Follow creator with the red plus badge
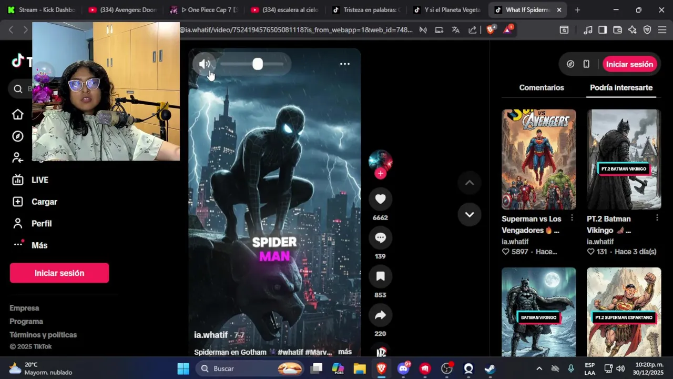This screenshot has width=673, height=379. pos(381,173)
